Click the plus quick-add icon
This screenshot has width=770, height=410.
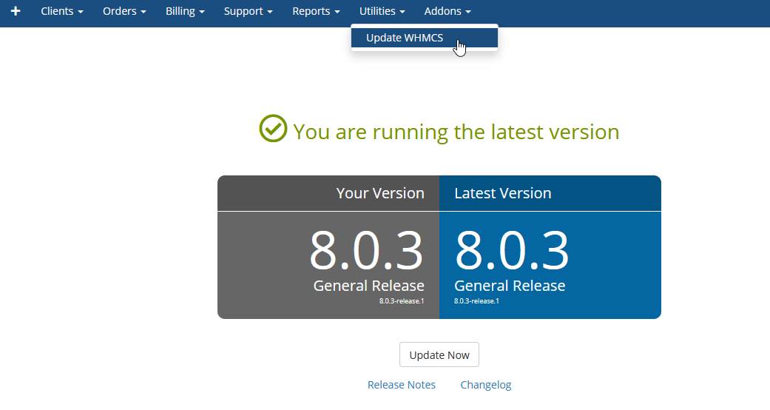16,11
